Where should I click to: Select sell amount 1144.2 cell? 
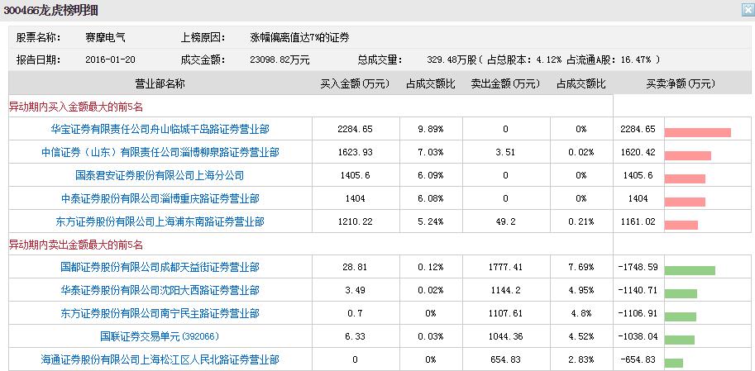click(505, 290)
